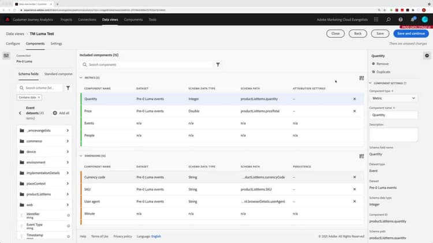
Task: Click Save and continue
Action: (x=411, y=33)
